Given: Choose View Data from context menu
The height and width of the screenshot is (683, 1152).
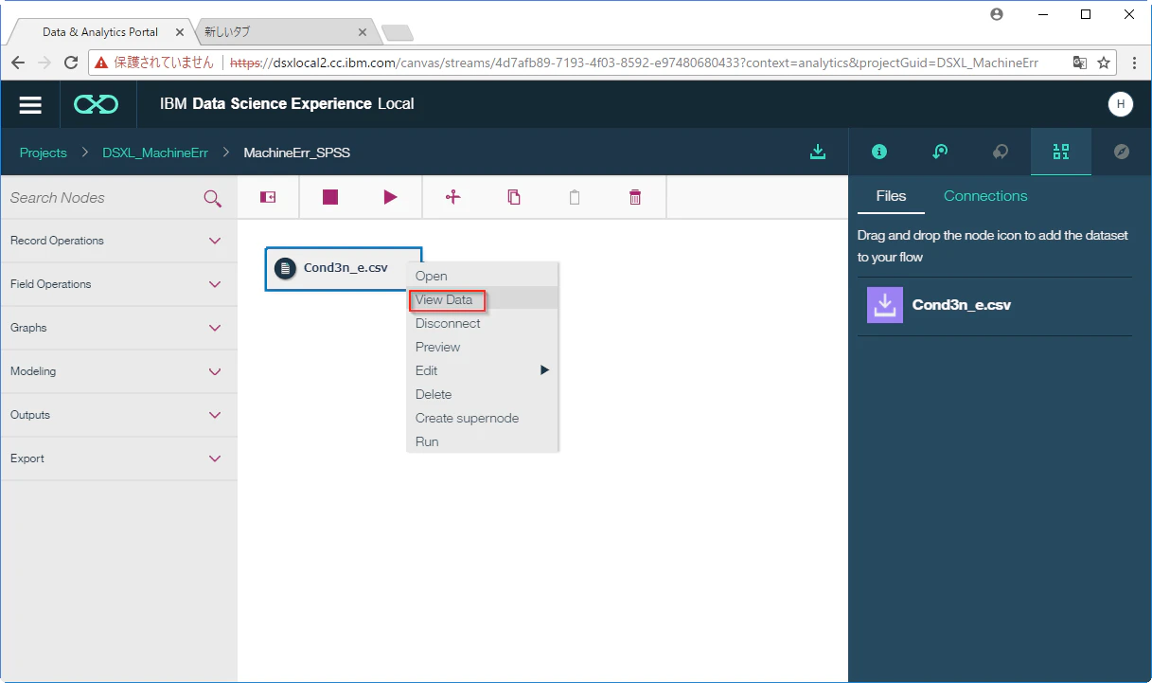Looking at the screenshot, I should tap(483, 299).
